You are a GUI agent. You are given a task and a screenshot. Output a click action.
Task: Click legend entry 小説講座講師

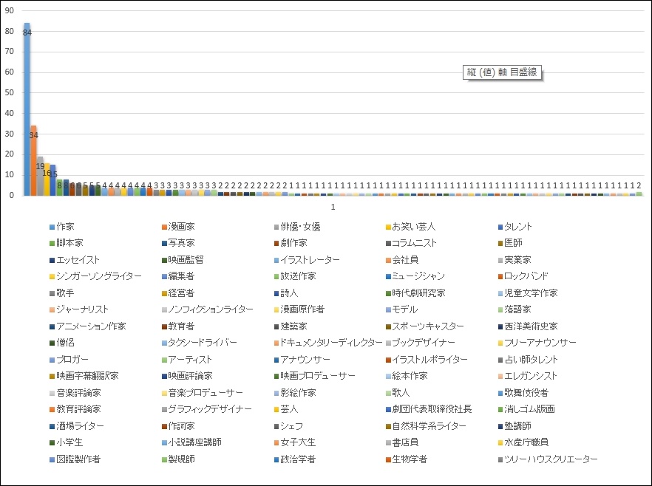coord(191,442)
